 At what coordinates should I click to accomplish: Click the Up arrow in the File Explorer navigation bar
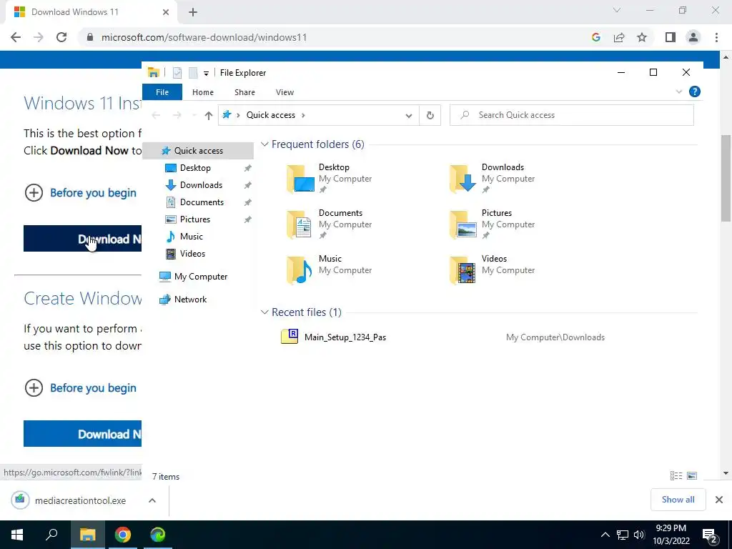click(x=208, y=115)
